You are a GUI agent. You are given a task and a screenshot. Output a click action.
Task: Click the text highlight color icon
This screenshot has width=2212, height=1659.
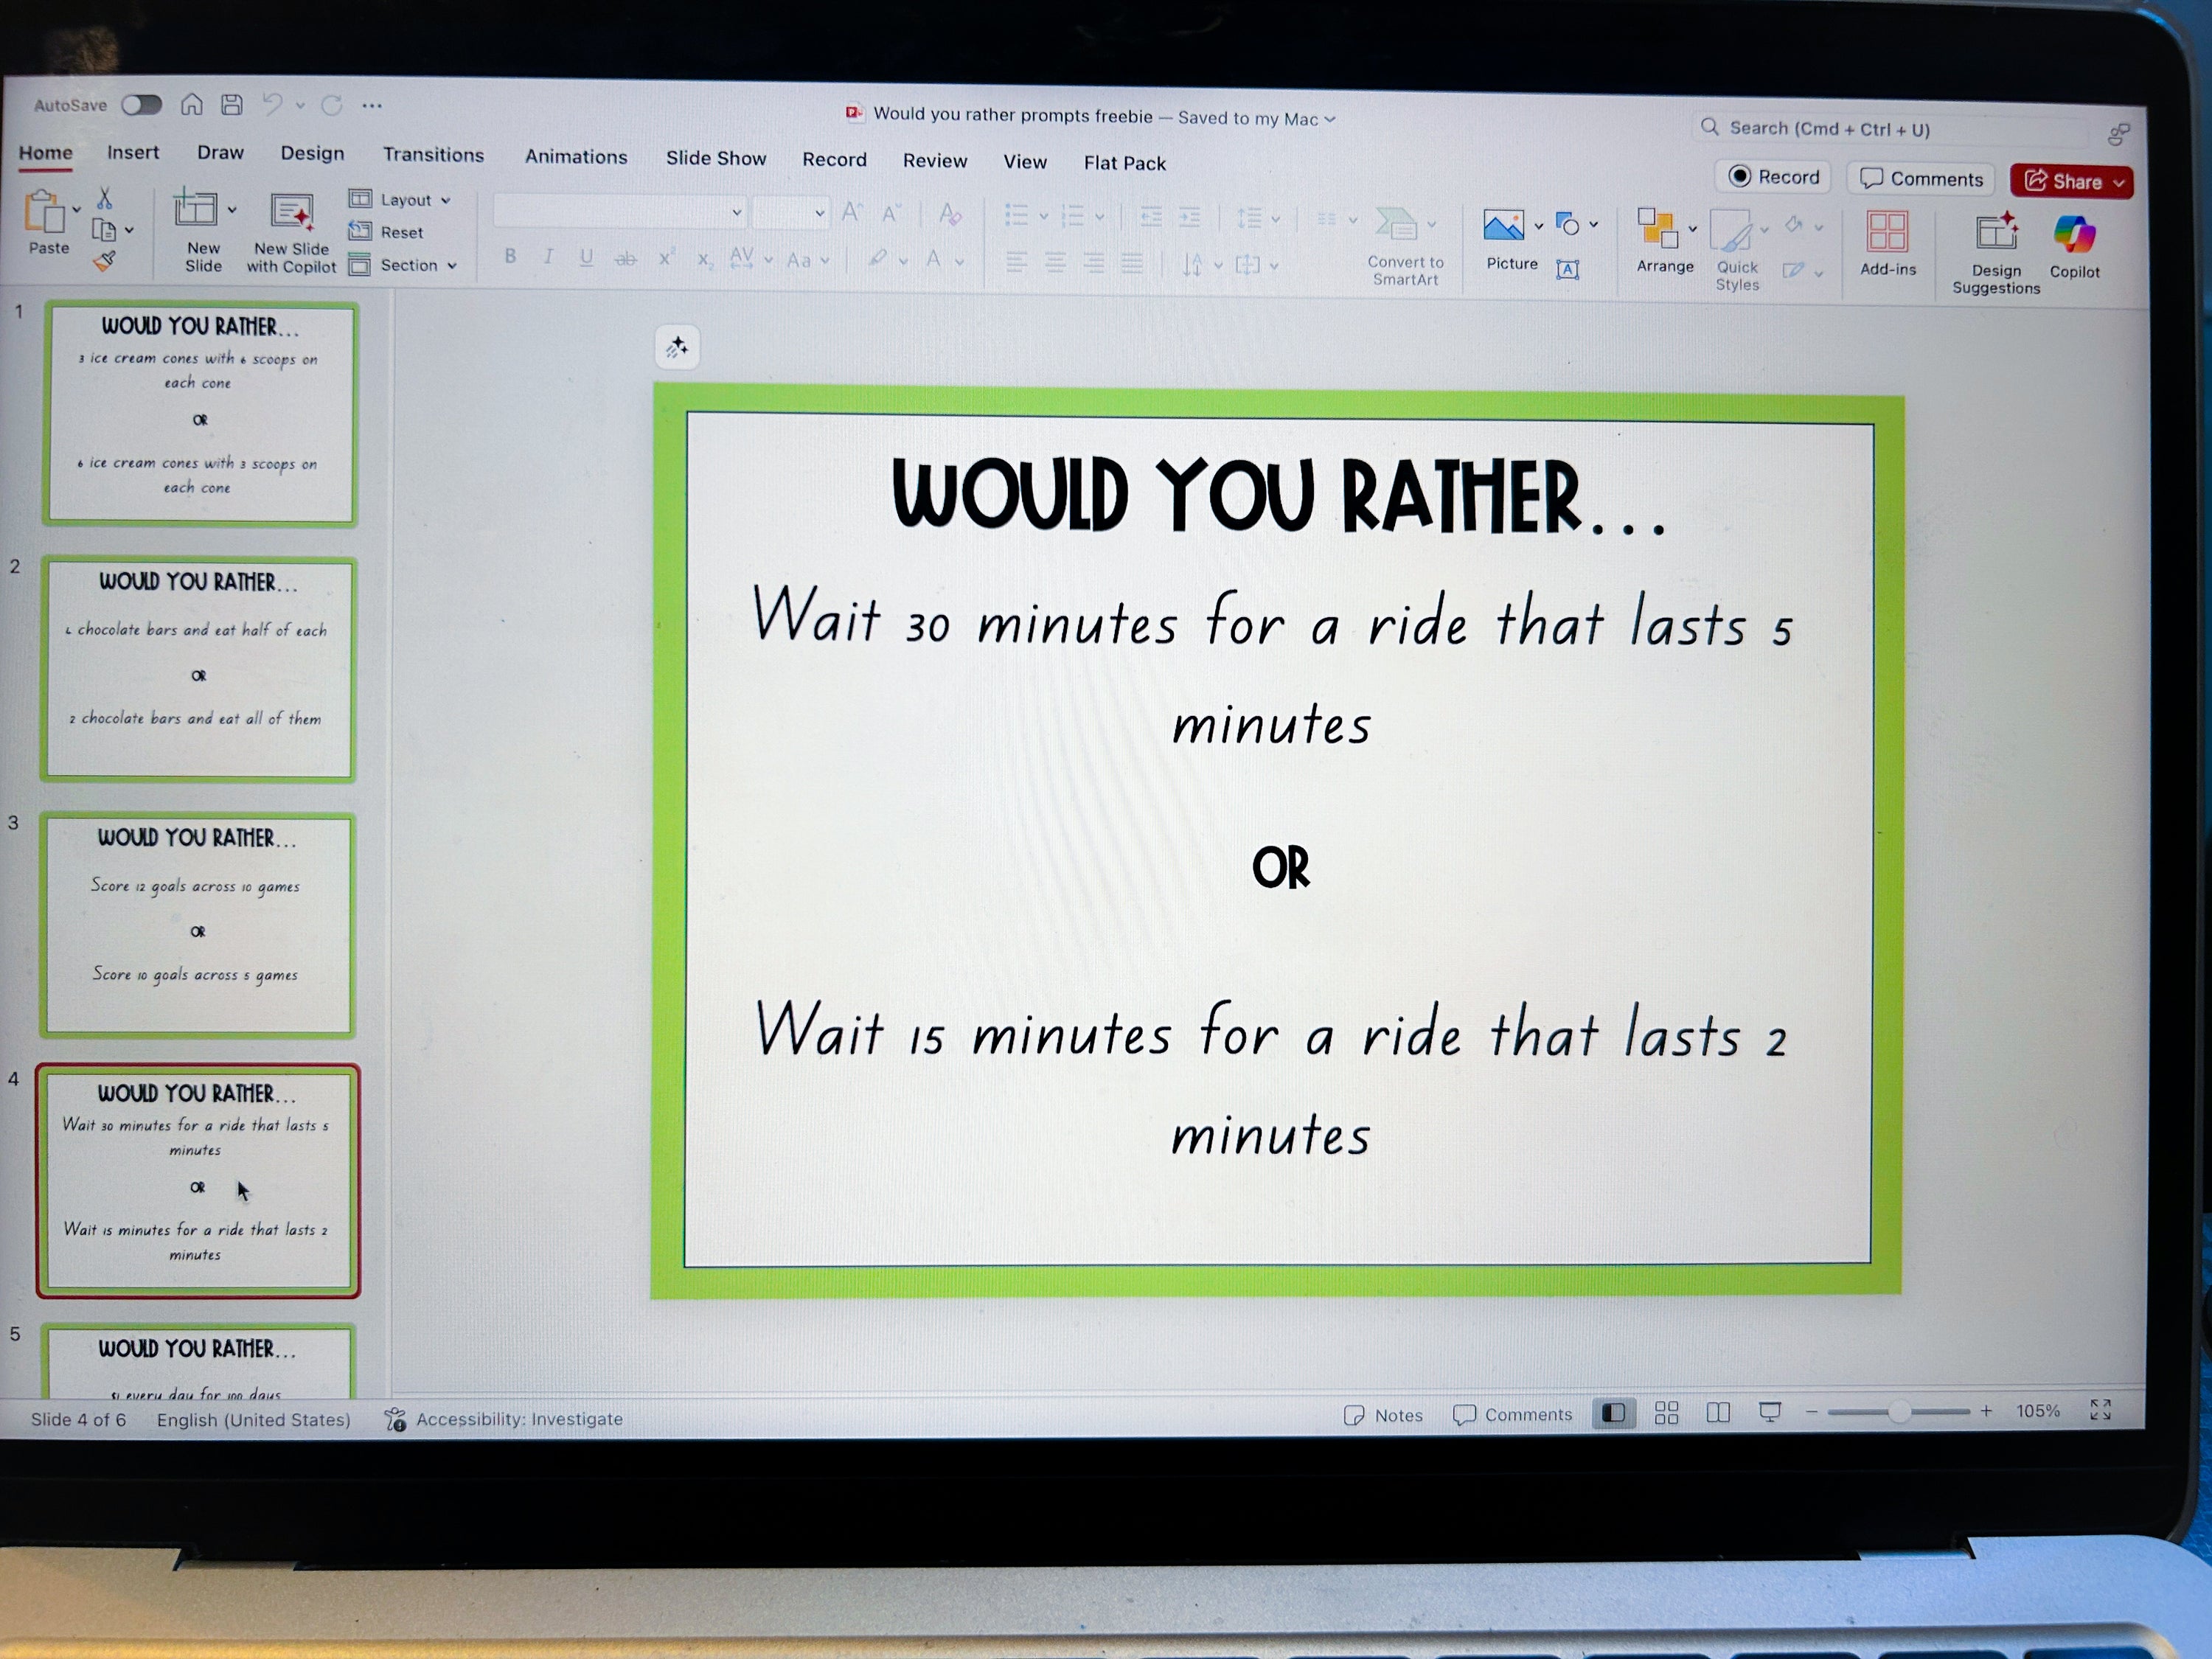(x=878, y=259)
